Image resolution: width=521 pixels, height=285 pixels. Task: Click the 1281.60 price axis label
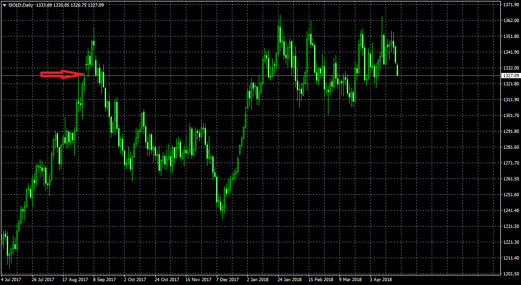511,147
